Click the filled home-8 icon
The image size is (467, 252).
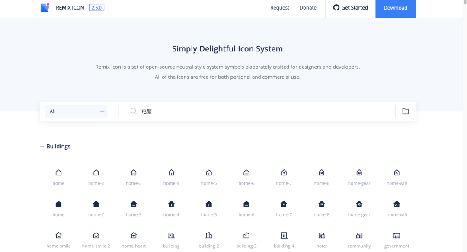tap(322, 204)
